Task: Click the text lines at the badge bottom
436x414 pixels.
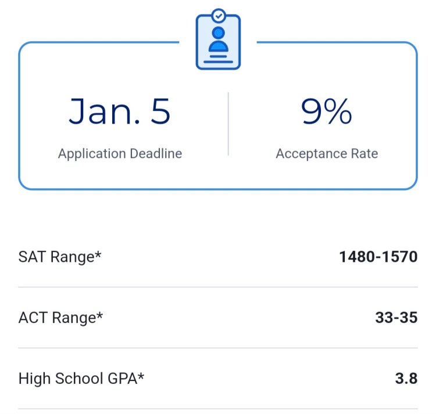Action: [x=218, y=59]
